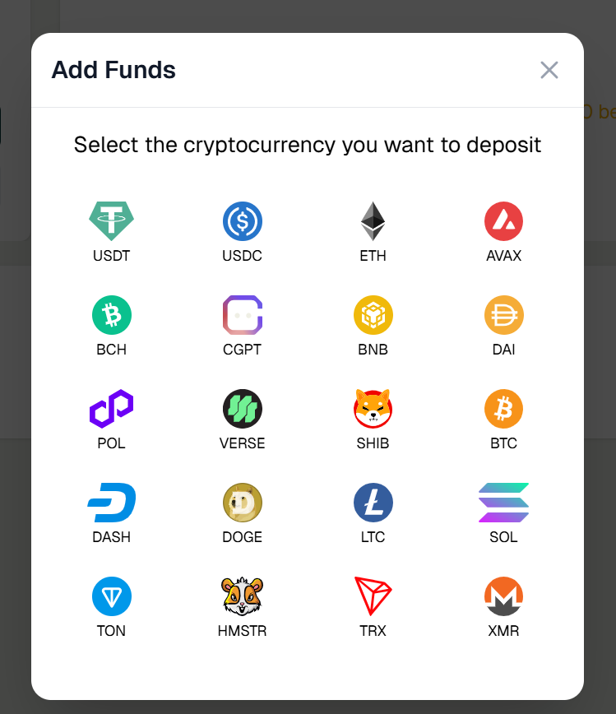Choose the VERSE token icon
The image size is (616, 714).
tap(242, 408)
